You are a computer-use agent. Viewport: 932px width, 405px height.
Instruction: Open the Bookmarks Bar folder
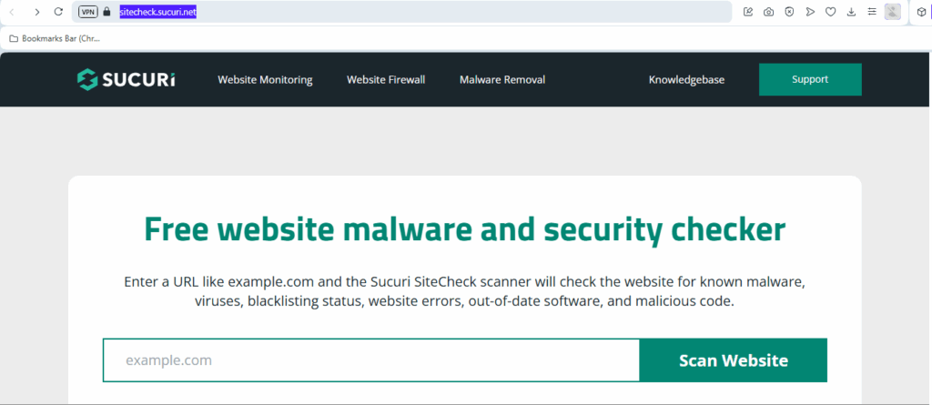[x=54, y=38]
